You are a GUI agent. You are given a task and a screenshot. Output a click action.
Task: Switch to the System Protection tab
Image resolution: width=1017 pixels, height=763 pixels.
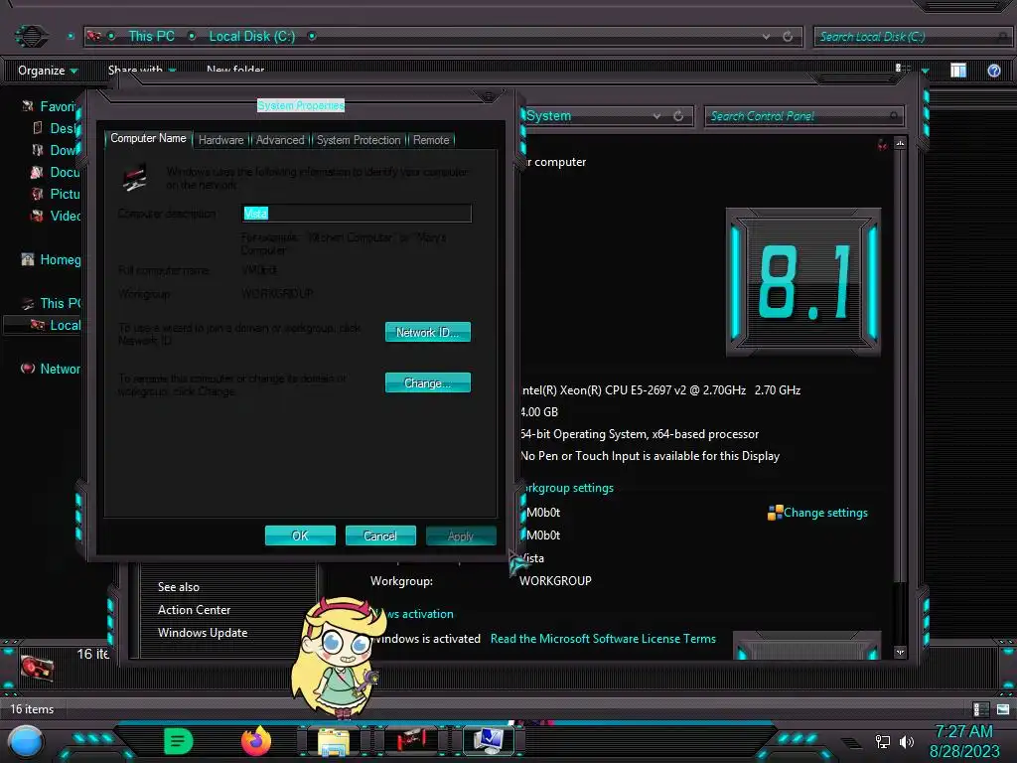[359, 140]
